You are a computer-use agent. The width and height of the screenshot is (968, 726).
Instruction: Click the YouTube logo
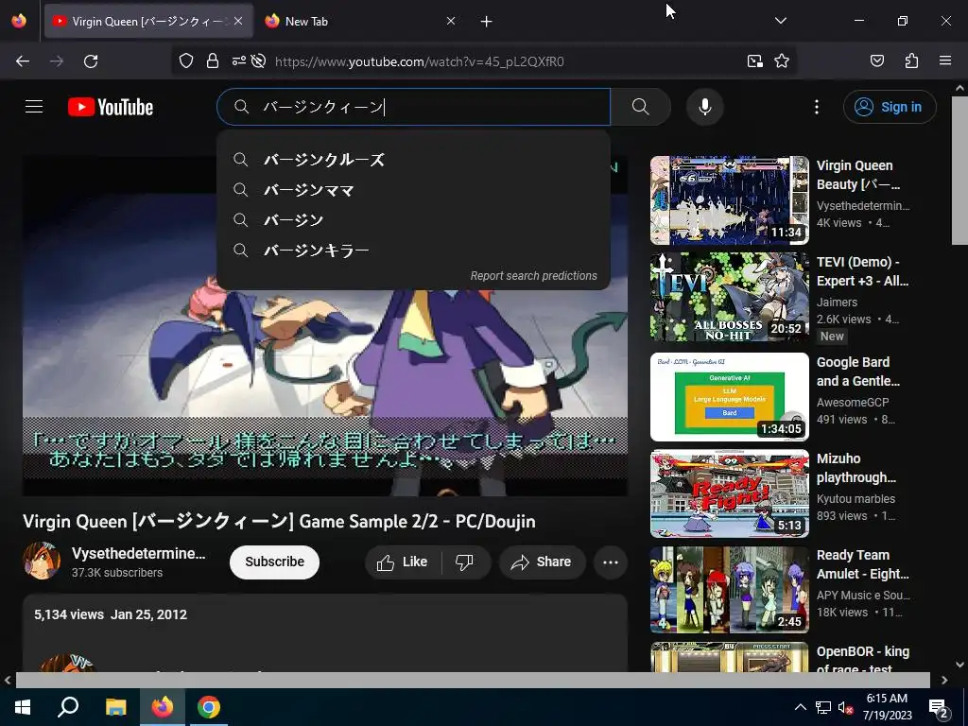111,107
